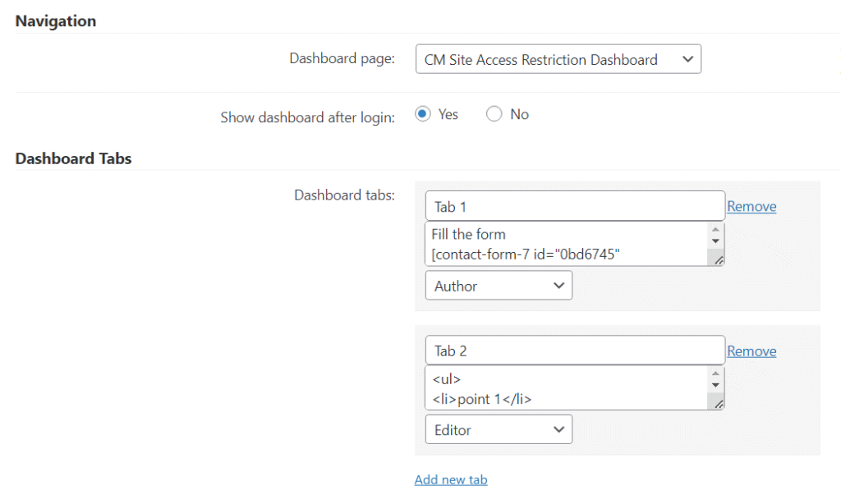Click the 'Dashboard page:' field label
Viewport: 841px width, 504px height.
click(342, 59)
